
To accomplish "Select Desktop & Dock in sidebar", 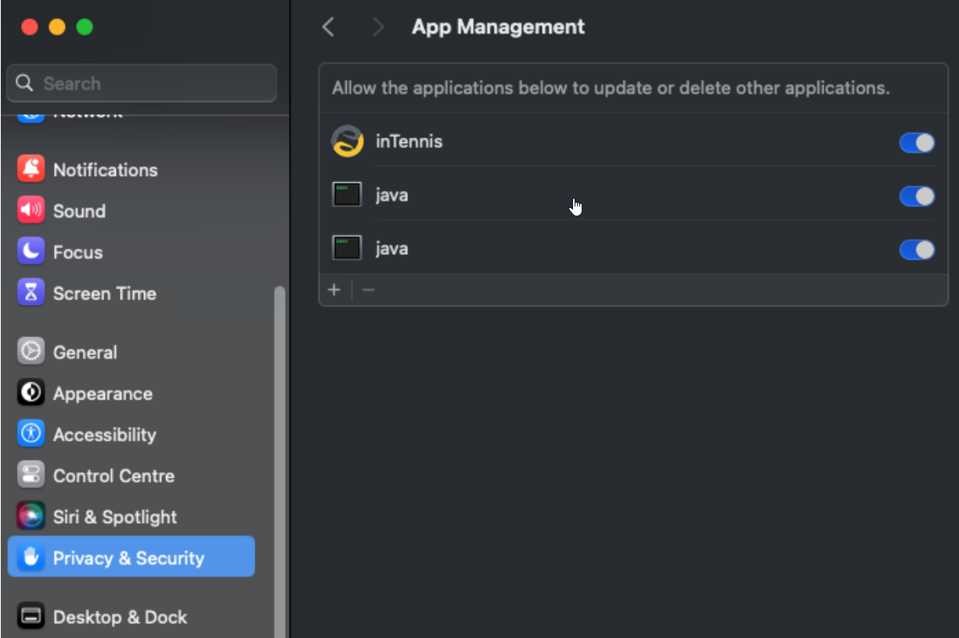I will pos(120,617).
